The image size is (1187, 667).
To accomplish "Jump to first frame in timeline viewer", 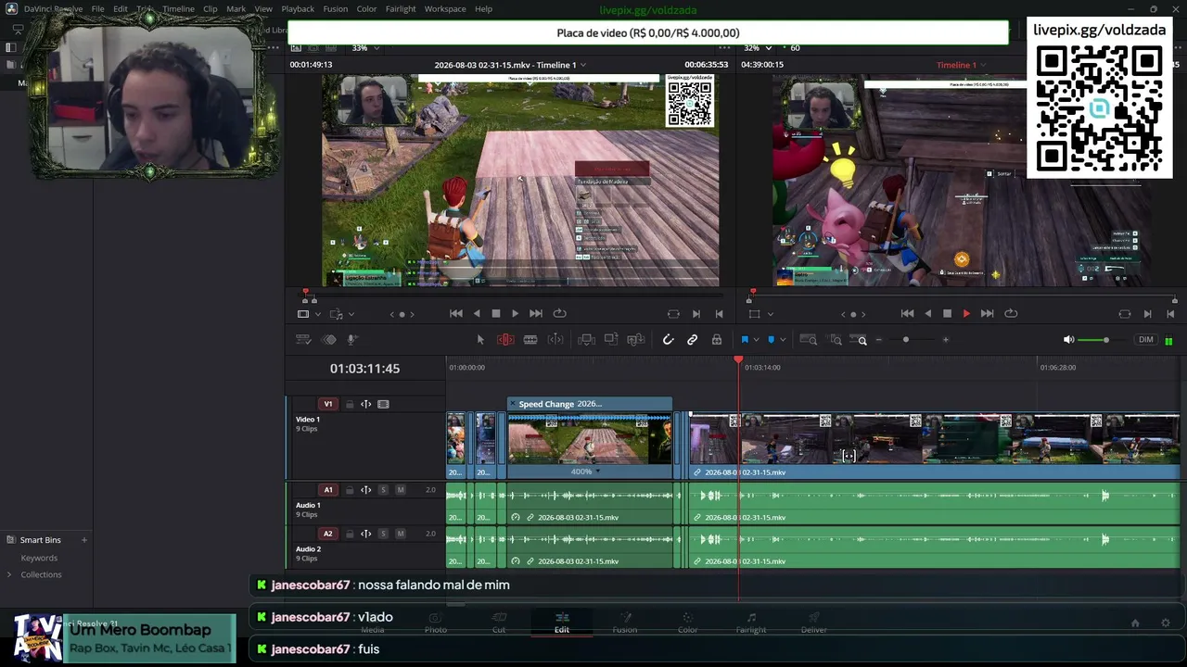I will click(x=907, y=314).
